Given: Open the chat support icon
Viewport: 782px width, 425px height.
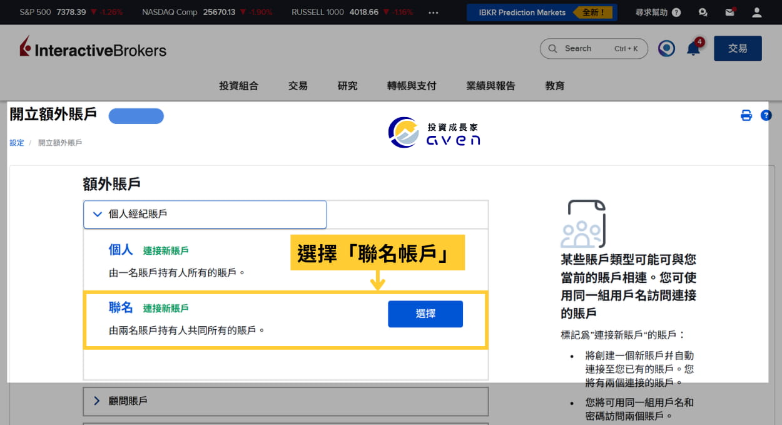Looking at the screenshot, I should (703, 12).
